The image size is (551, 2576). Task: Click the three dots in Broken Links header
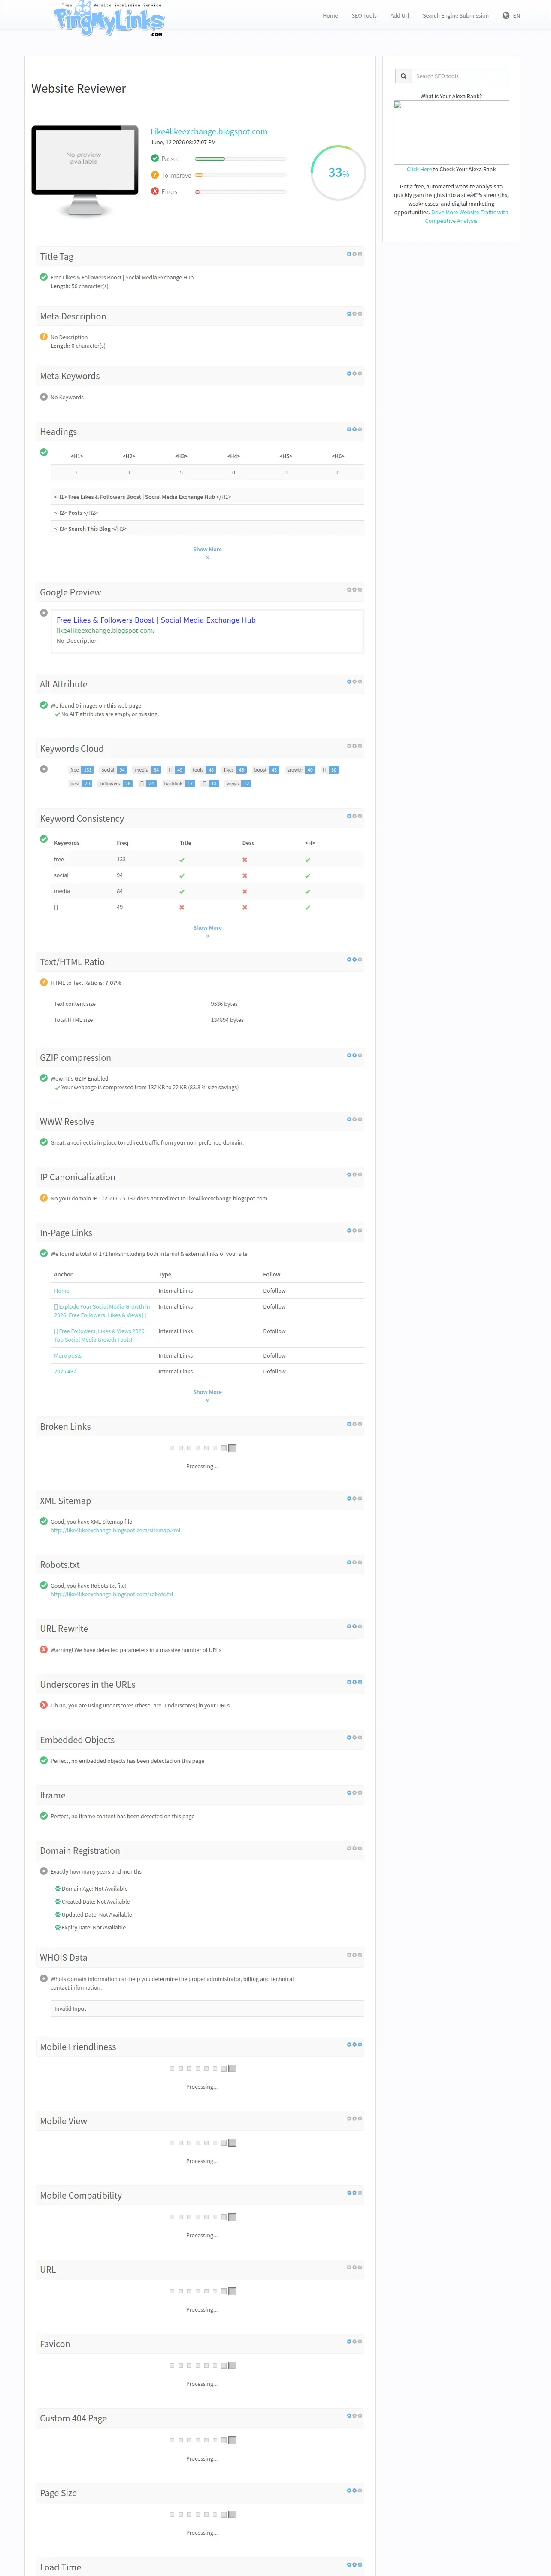(354, 1424)
